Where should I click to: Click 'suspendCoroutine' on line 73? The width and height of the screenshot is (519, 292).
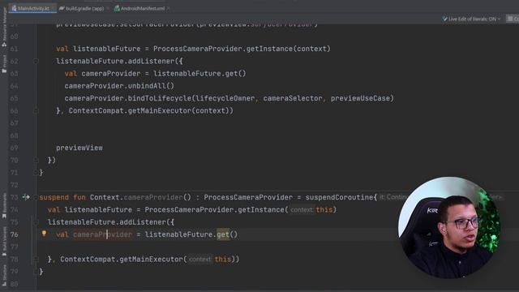(339, 197)
